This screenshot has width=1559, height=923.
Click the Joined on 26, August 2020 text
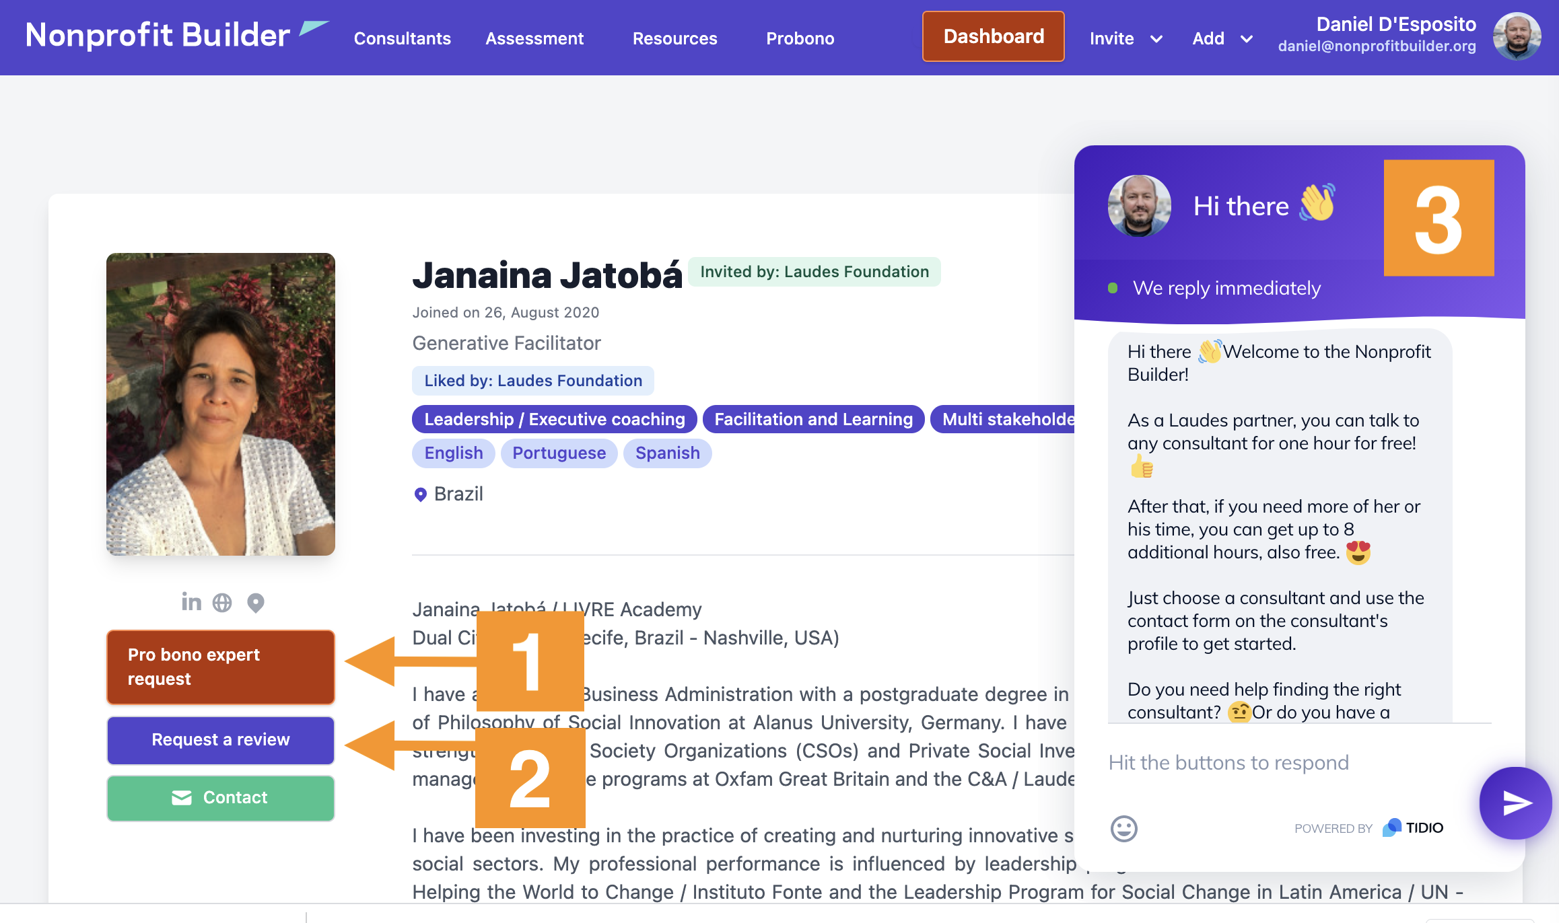pos(506,312)
